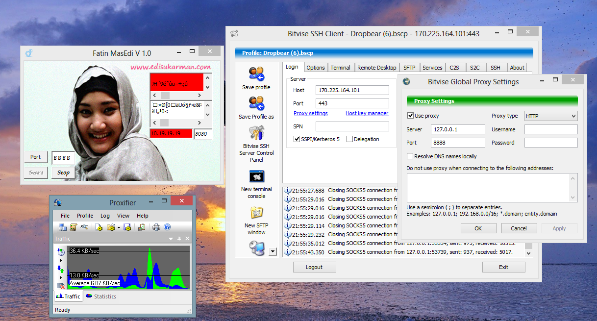The image size is (597, 321).
Task: Create new profile via Proxifier toolbar icon
Action: click(x=99, y=227)
